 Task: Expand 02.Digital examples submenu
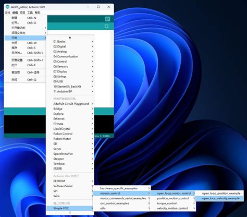tap(70, 46)
